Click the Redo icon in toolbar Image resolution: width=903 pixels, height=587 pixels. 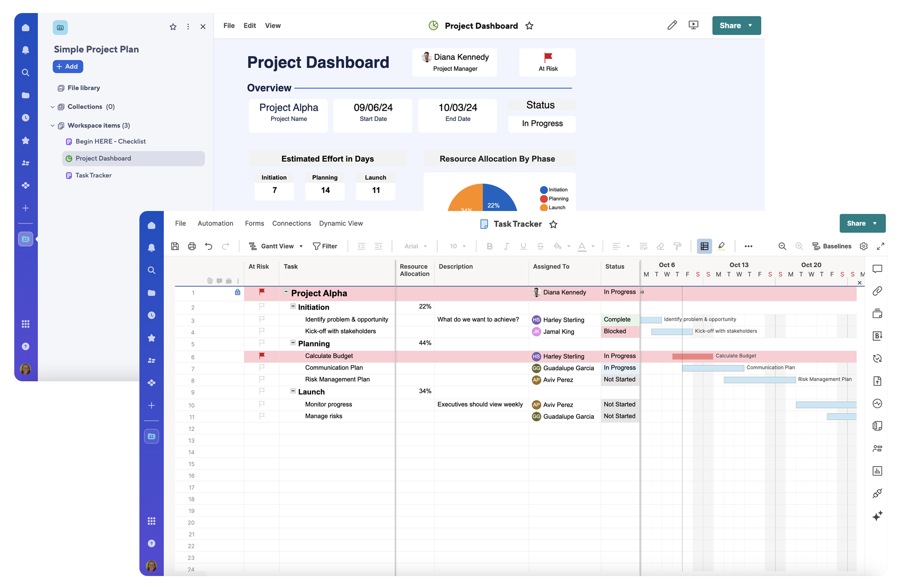[x=226, y=245]
